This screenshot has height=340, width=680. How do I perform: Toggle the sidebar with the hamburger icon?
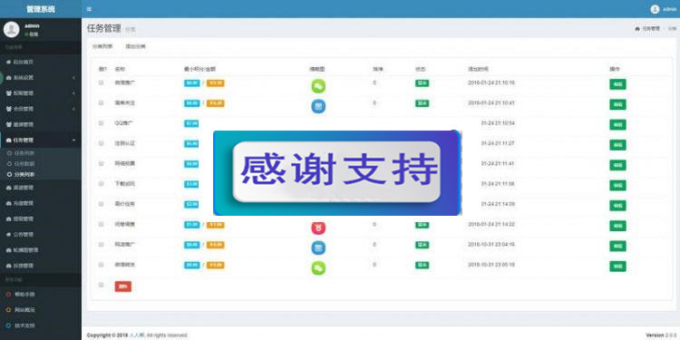(89, 9)
